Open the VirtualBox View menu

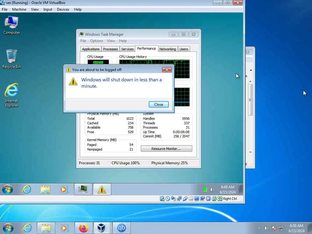(x=35, y=9)
